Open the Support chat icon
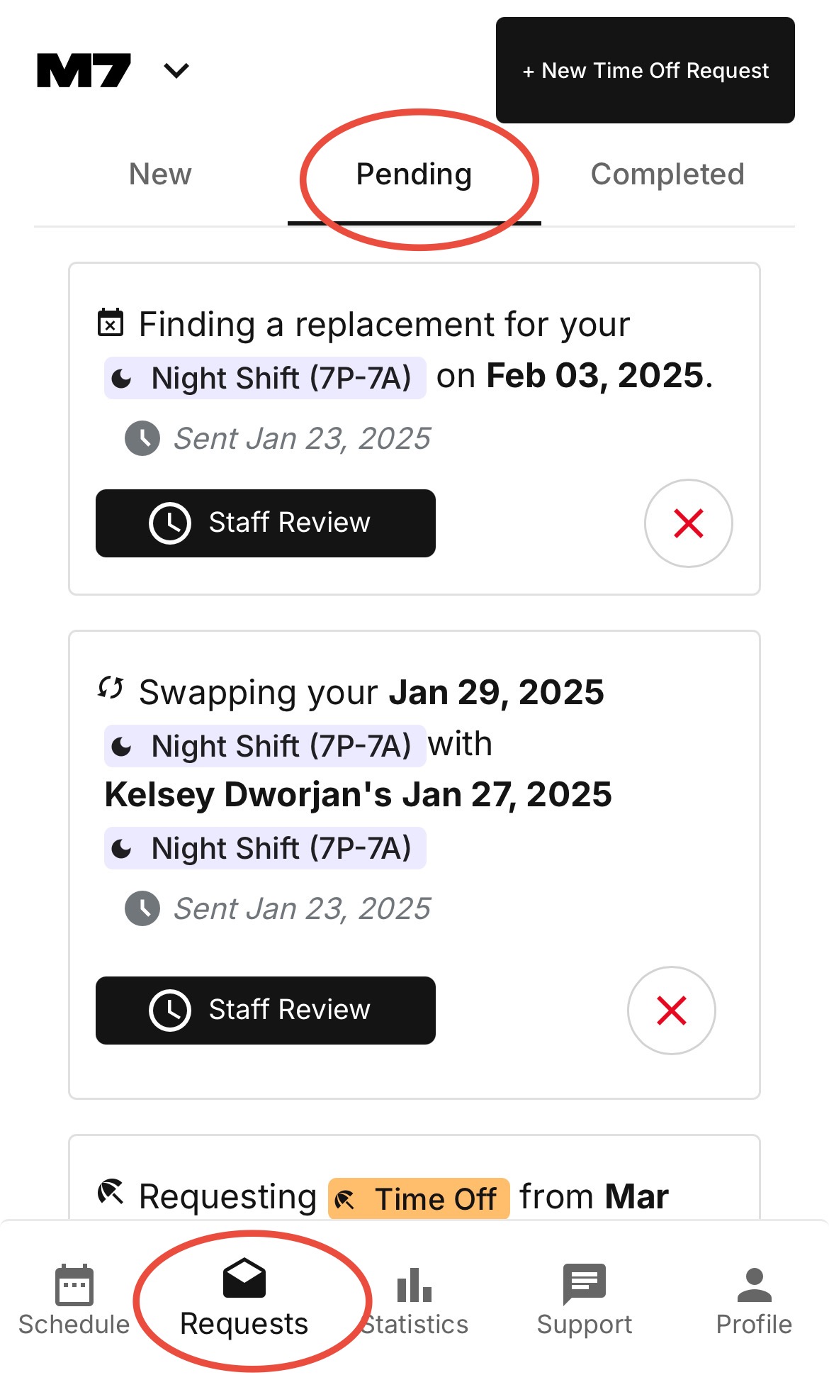Image resolution: width=829 pixels, height=1397 pixels. 584,1284
